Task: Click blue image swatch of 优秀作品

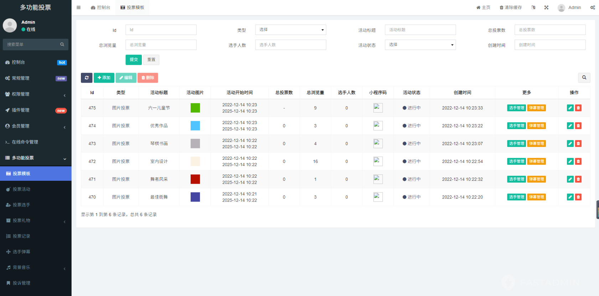Action: 195,126
